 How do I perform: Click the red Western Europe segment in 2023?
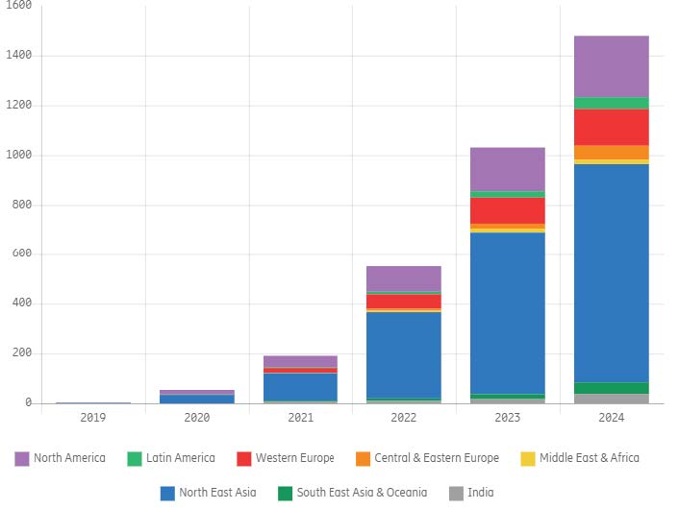tap(508, 210)
